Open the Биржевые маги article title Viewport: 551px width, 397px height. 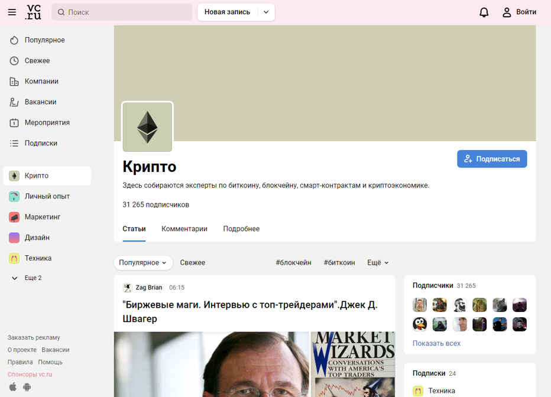[250, 312]
